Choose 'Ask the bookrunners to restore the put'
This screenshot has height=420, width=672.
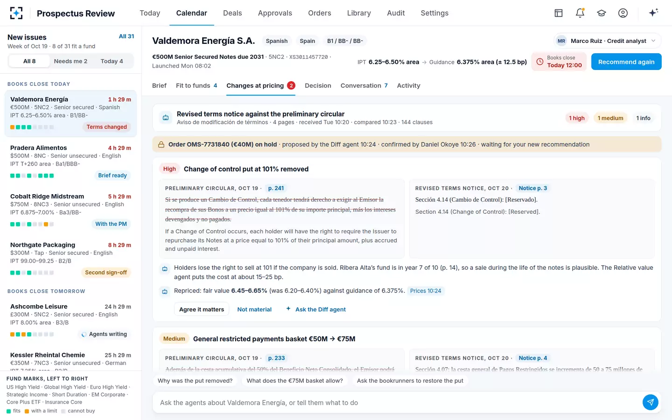point(410,381)
